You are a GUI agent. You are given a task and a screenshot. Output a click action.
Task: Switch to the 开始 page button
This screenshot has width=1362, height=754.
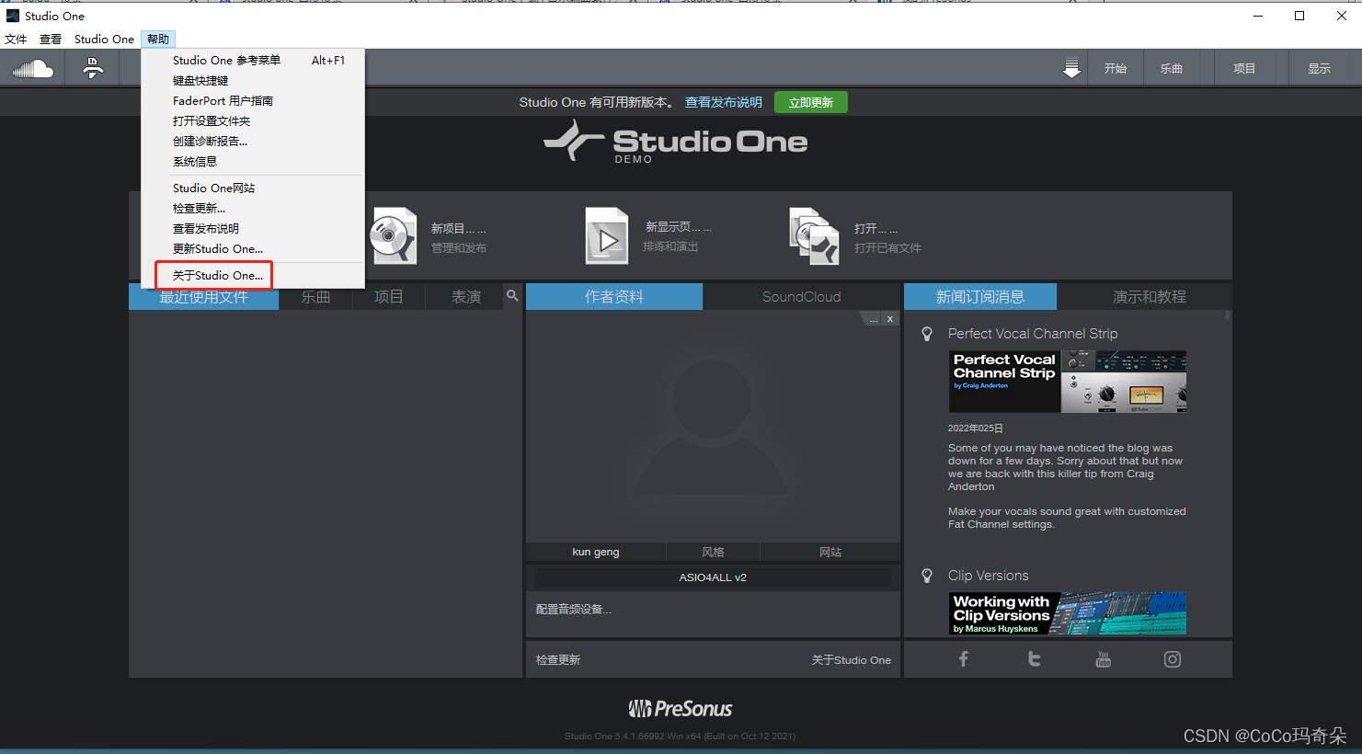tap(1116, 69)
